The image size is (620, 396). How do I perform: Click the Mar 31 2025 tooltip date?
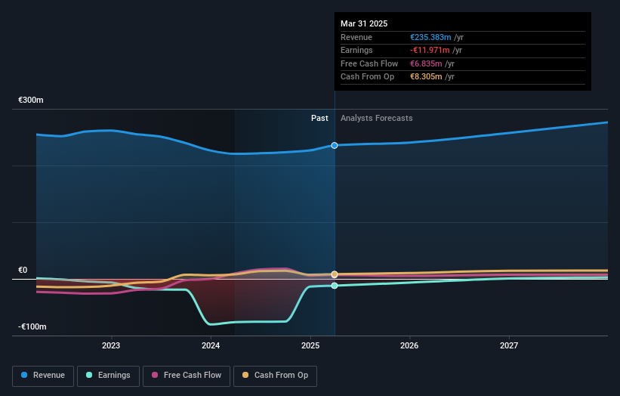tap(364, 23)
